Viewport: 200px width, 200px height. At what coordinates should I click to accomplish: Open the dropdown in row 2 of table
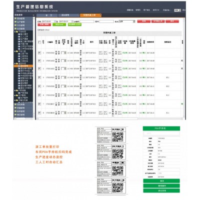63,60
